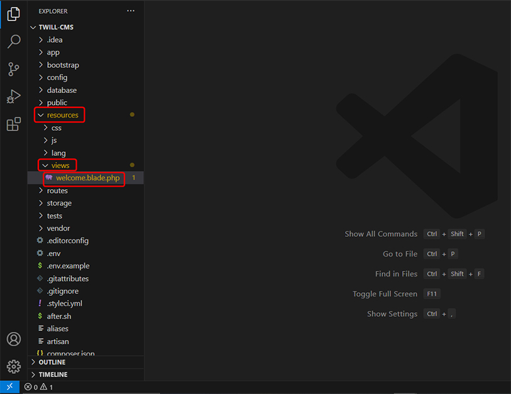Screen dimensions: 511x394
Task: Click the Show All Commands label
Action: tap(381, 234)
